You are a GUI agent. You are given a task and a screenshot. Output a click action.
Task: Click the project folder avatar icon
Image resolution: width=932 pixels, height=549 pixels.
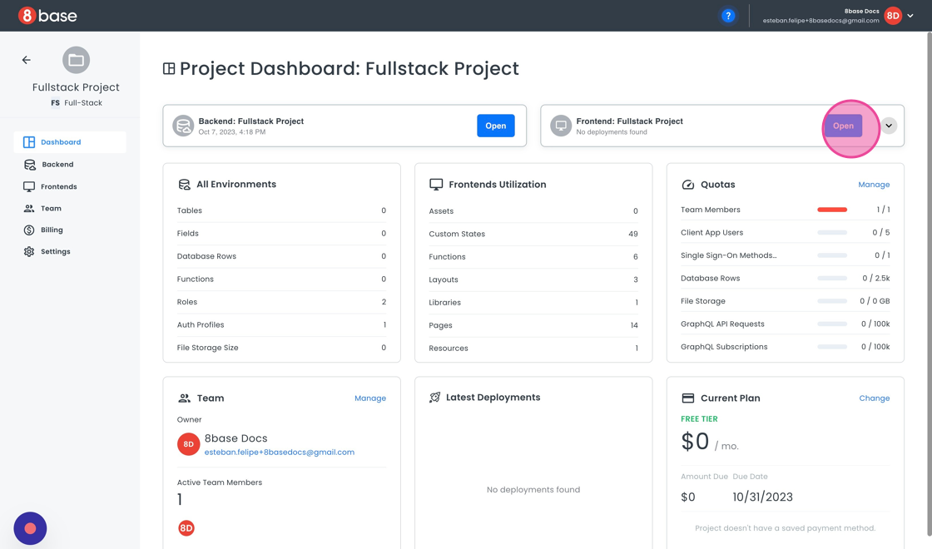point(76,60)
